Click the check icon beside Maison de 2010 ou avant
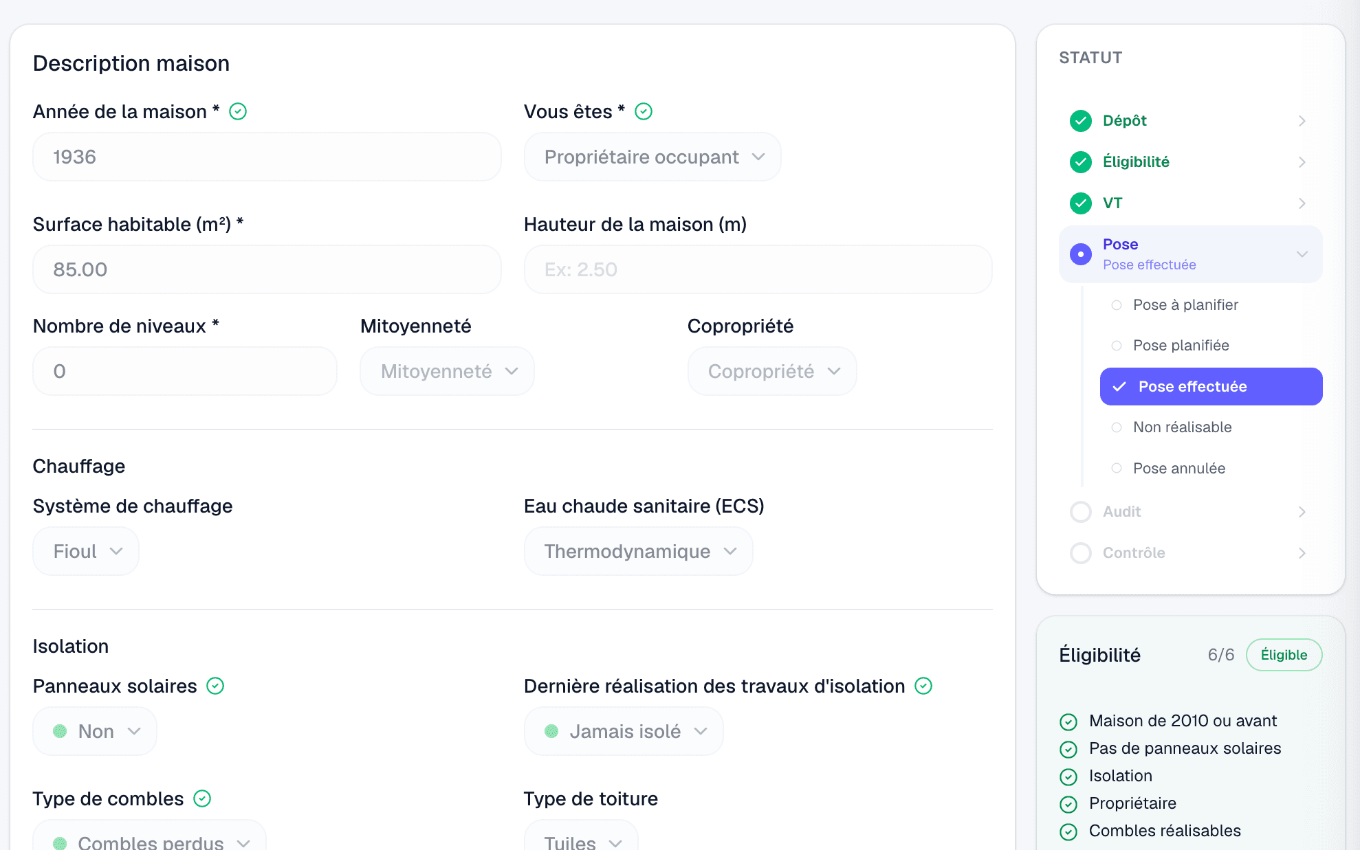Image resolution: width=1360 pixels, height=850 pixels. click(x=1068, y=722)
